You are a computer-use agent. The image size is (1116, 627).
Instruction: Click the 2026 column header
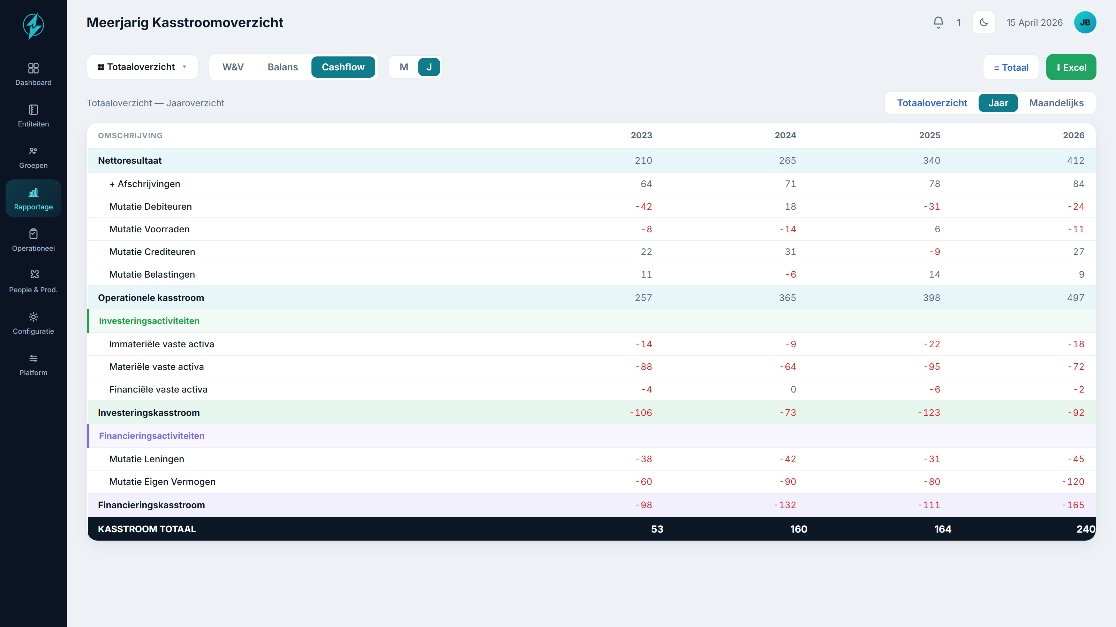1073,136
